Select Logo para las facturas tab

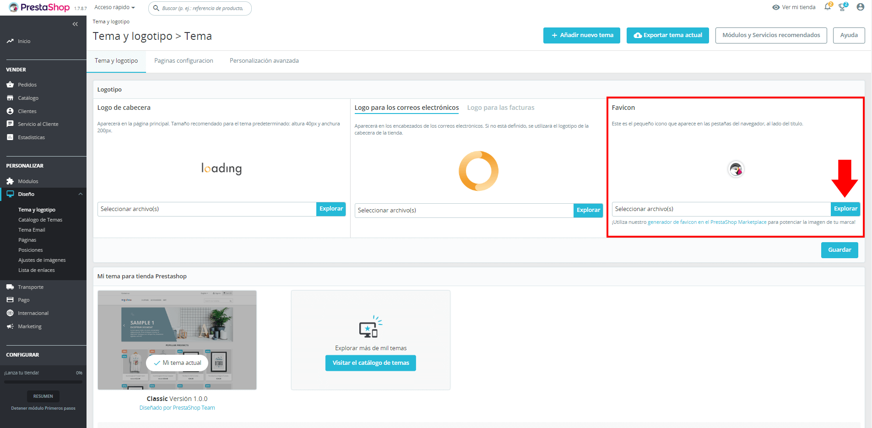point(501,108)
